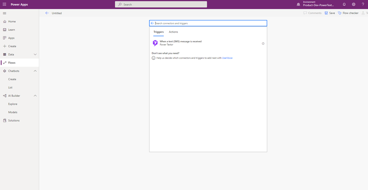
Task: Open Explore under AI Builder
Action: (13, 104)
